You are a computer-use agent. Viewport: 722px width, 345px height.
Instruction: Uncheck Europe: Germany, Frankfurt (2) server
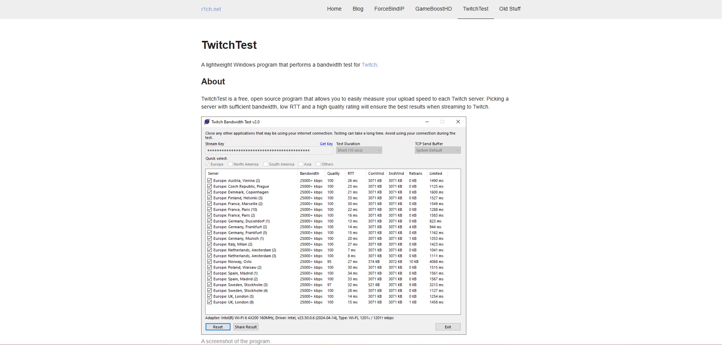tap(209, 227)
